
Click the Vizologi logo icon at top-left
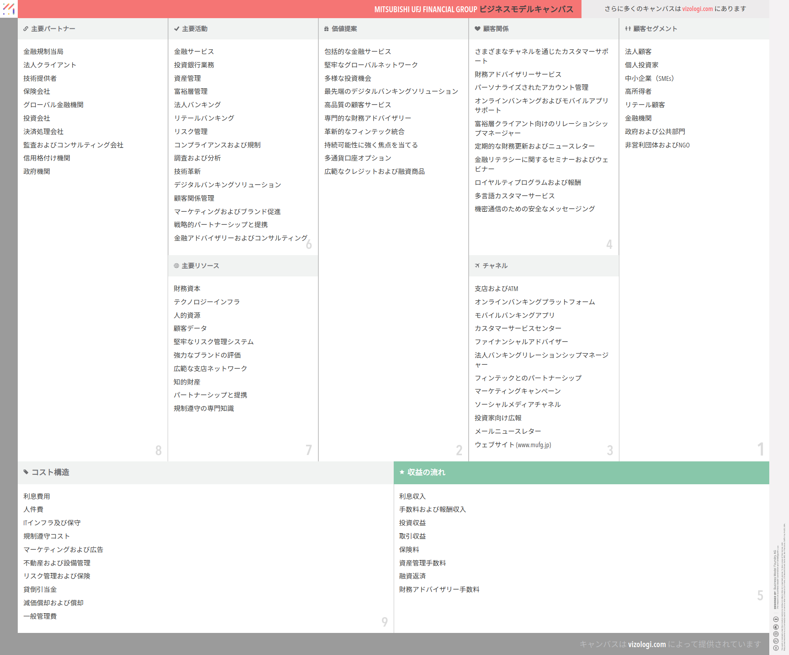9,9
